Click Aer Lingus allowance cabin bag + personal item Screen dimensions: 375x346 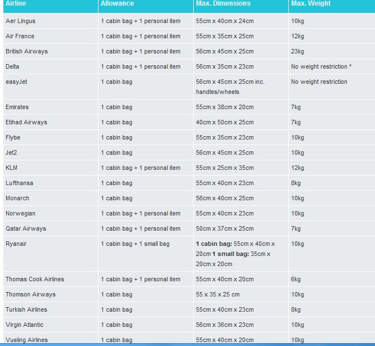tap(146, 21)
